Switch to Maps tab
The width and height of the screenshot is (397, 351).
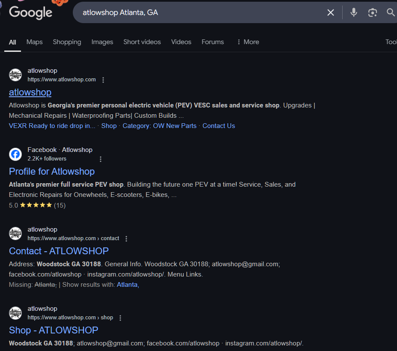[34, 42]
